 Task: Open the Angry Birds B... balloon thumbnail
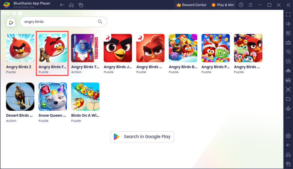click(x=183, y=48)
